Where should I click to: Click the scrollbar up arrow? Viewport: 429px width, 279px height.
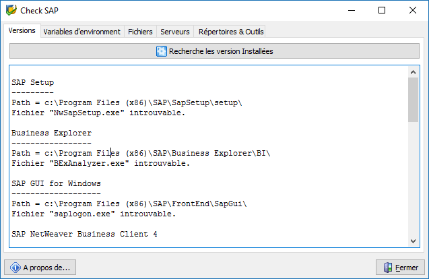[x=413, y=72]
